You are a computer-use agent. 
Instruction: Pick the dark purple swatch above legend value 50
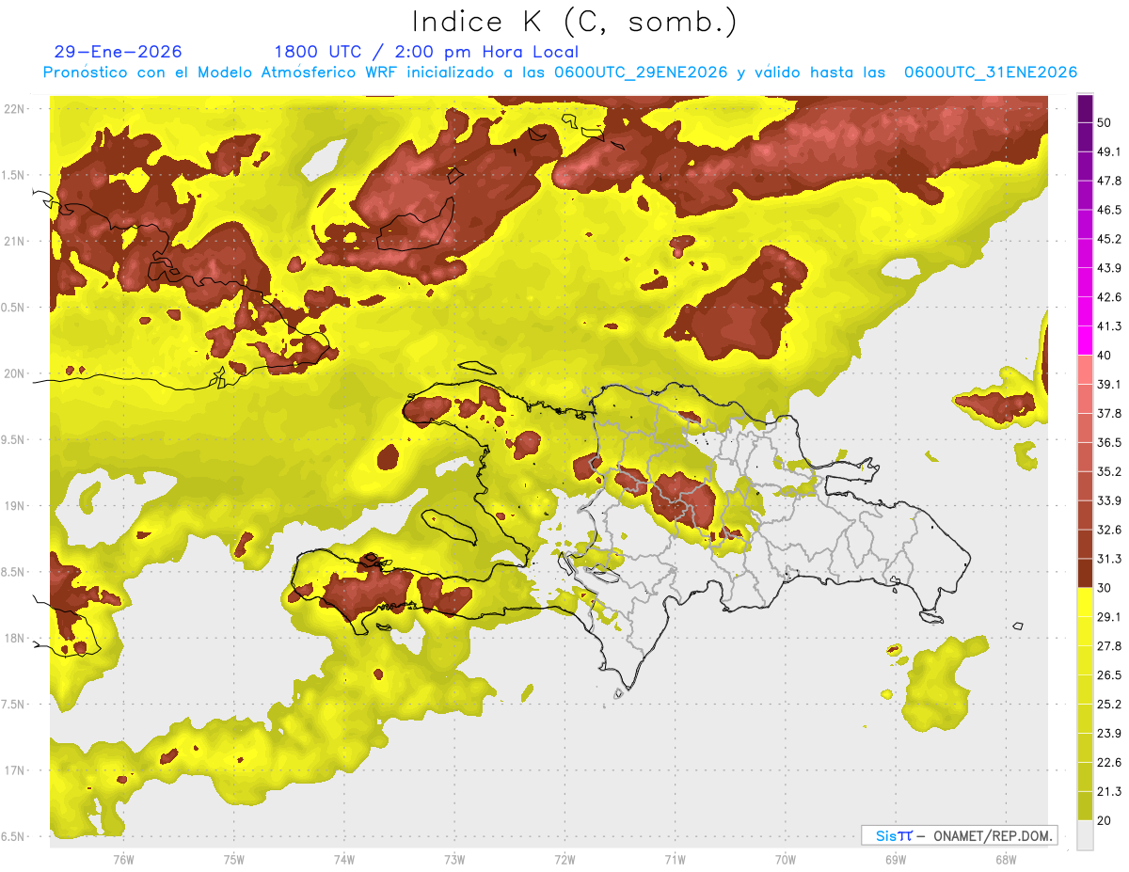coord(1085,108)
